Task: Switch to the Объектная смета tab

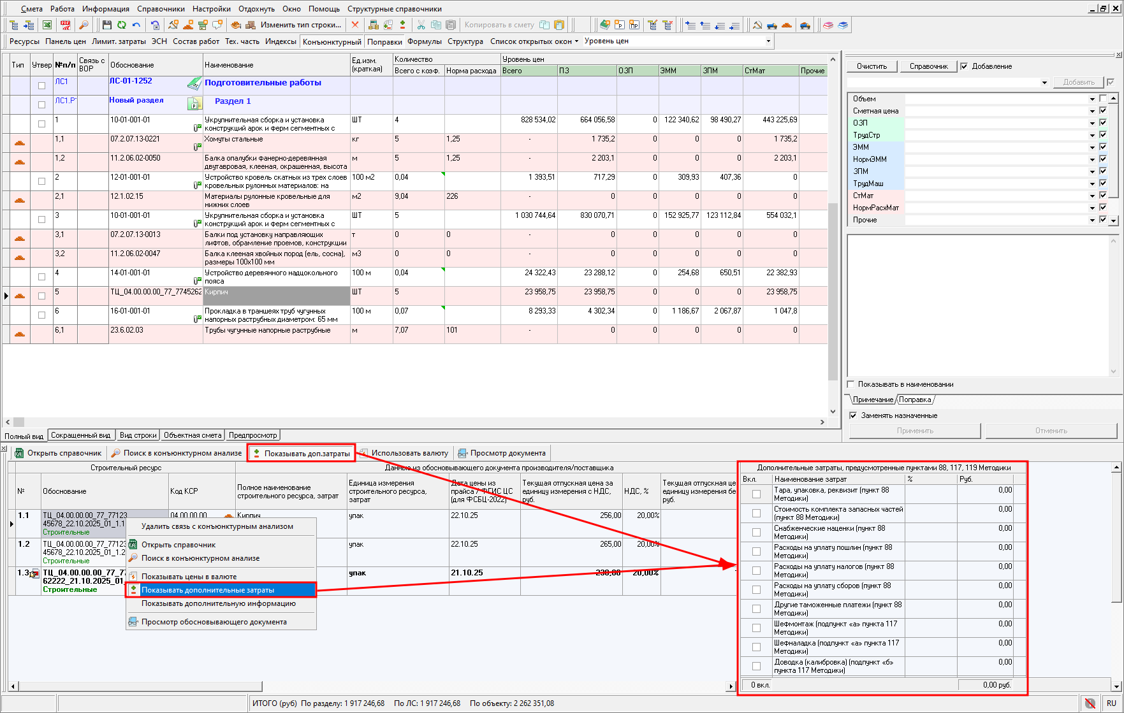Action: point(193,435)
